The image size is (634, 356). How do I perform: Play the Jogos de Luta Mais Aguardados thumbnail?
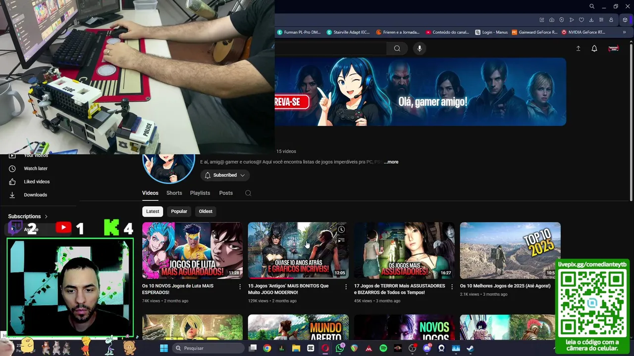point(192,250)
